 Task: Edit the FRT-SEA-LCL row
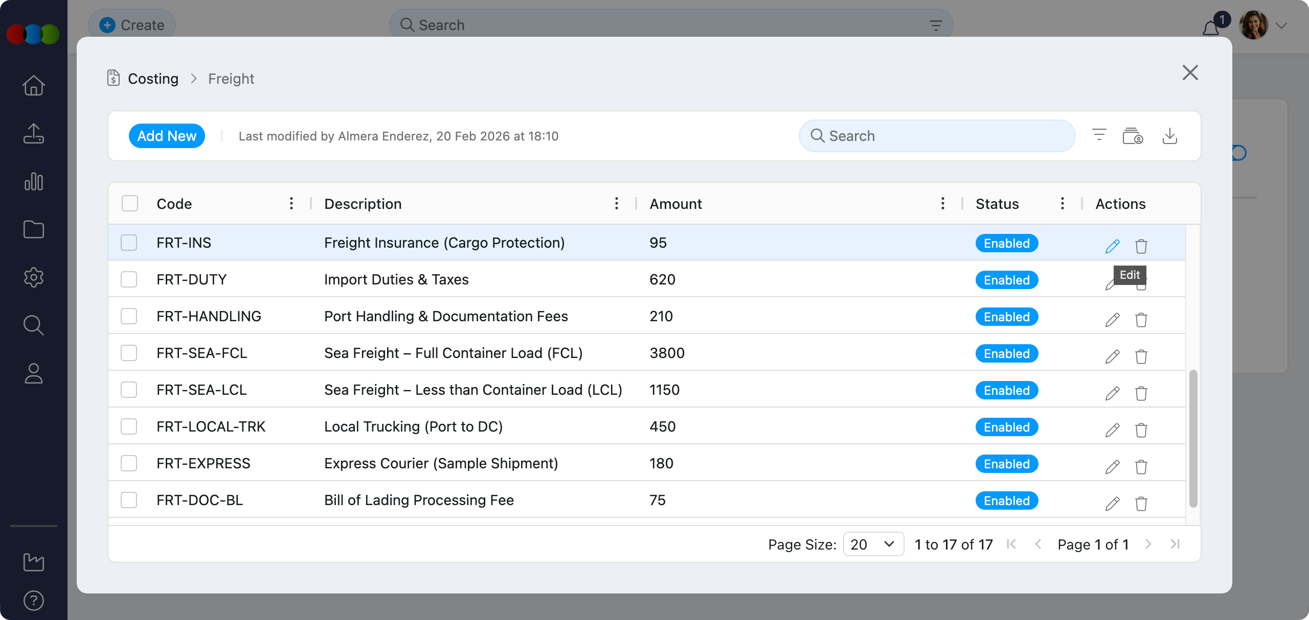(x=1112, y=393)
